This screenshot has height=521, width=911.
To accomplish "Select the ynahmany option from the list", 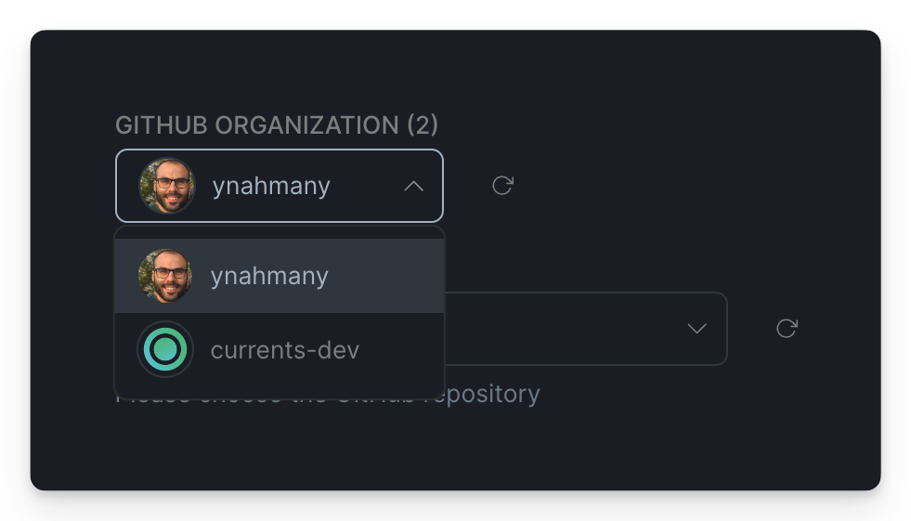I will pyautogui.click(x=280, y=276).
